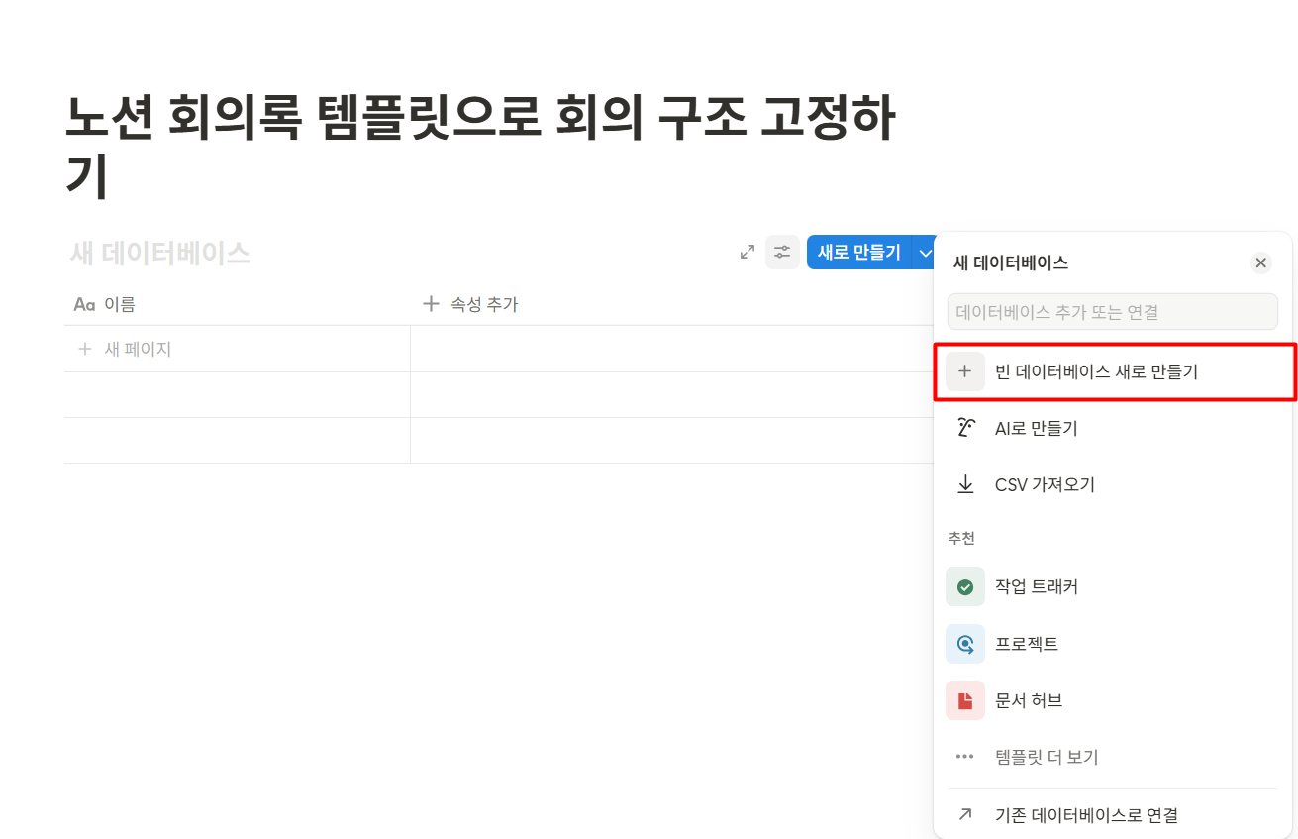Open the 새로 만들기 dropdown chevron
The image size is (1298, 839).
925,252
